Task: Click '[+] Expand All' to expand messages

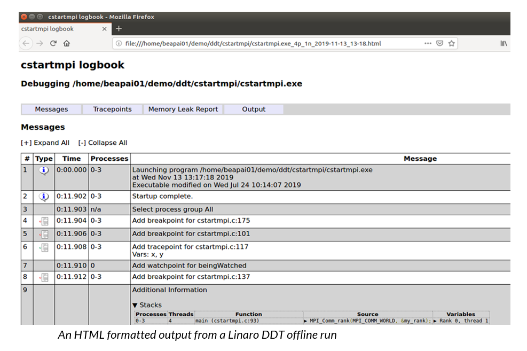Action: (x=45, y=143)
